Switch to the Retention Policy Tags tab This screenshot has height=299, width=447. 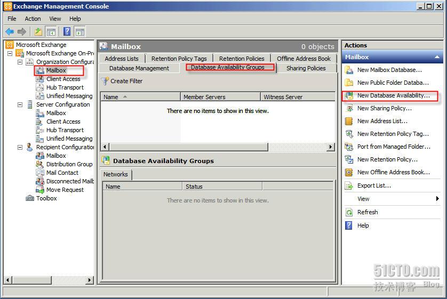pyautogui.click(x=179, y=59)
